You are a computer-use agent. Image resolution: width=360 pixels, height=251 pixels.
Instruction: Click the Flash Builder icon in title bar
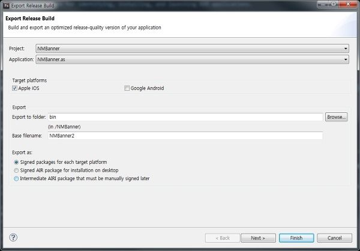point(7,5)
